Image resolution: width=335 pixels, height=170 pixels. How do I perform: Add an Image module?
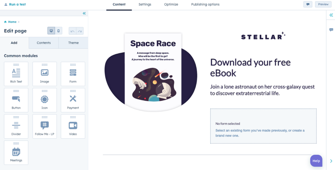[x=45, y=74]
